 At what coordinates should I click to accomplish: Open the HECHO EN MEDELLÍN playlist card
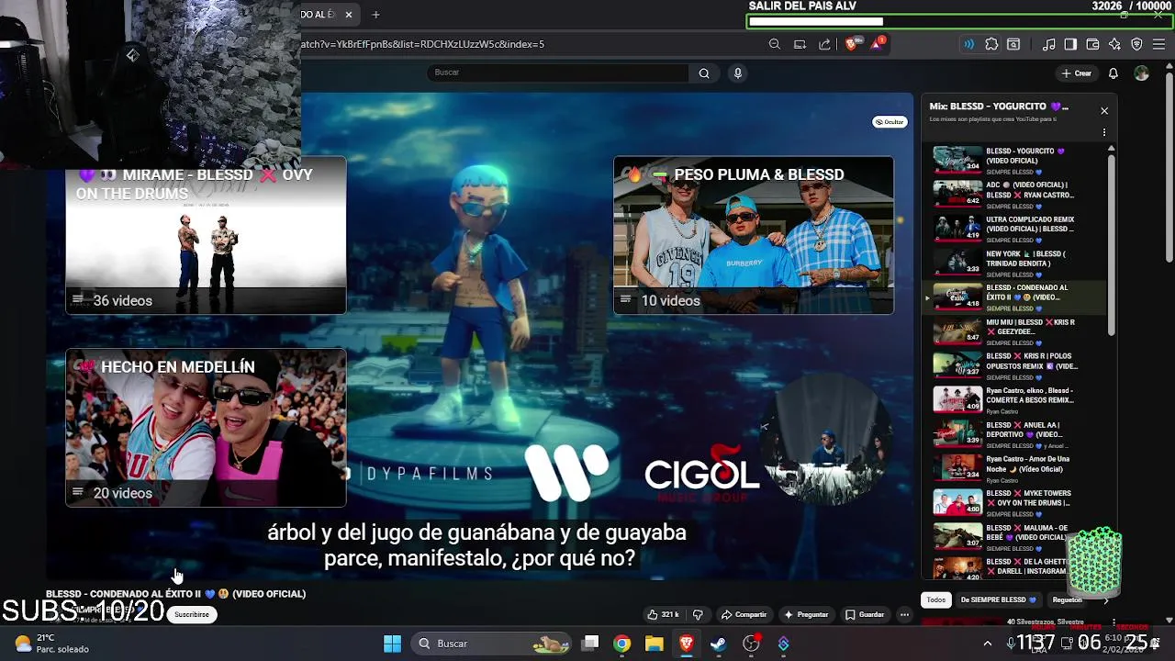(x=206, y=428)
